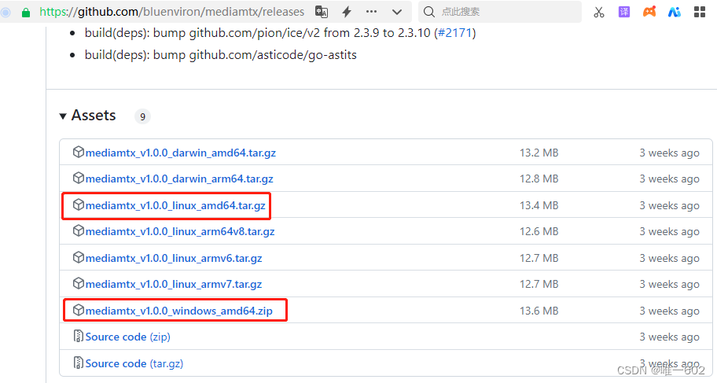717x383 pixels.
Task: Click the green secure lock icon
Action: click(x=26, y=13)
